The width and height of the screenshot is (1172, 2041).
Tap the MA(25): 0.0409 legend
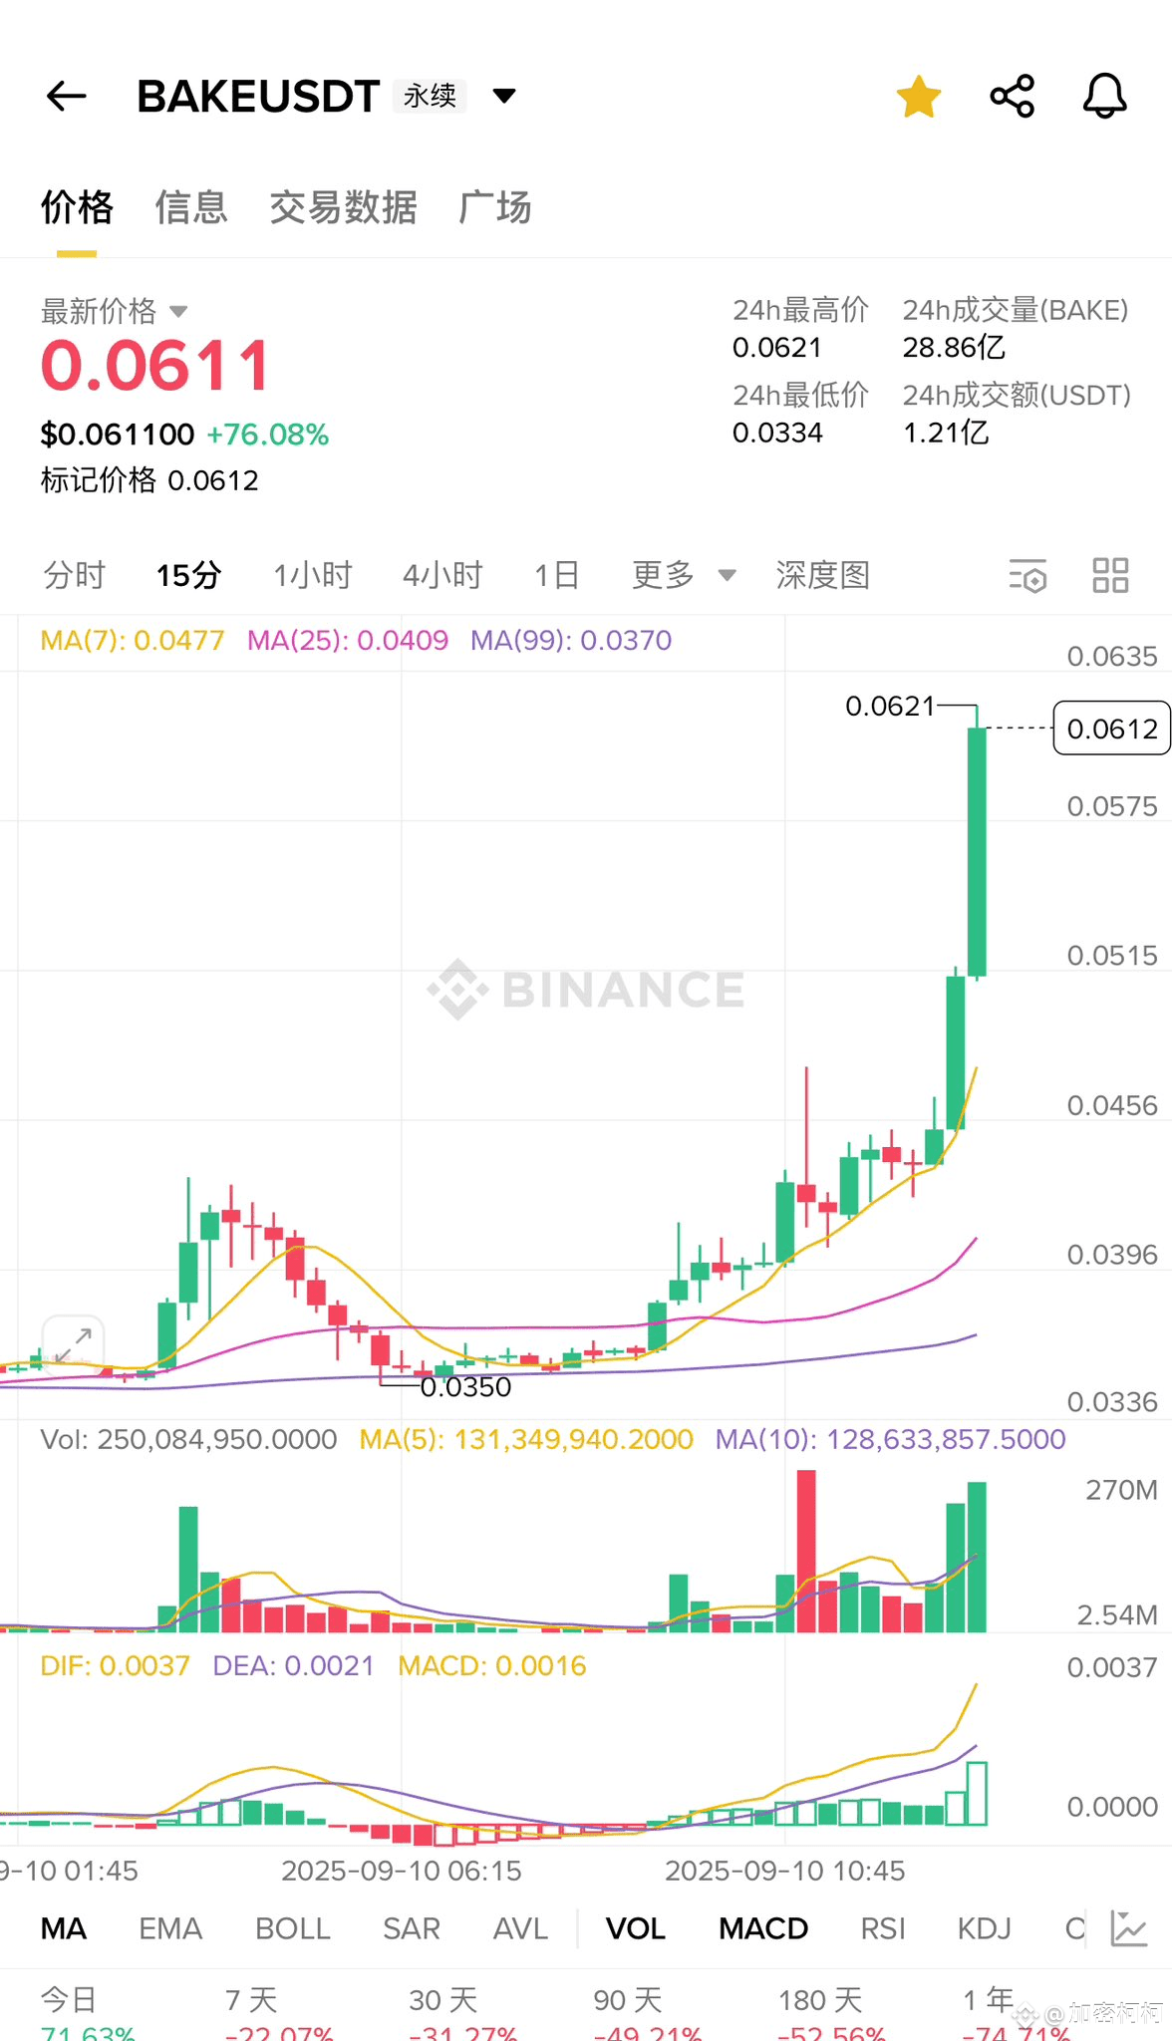click(348, 640)
